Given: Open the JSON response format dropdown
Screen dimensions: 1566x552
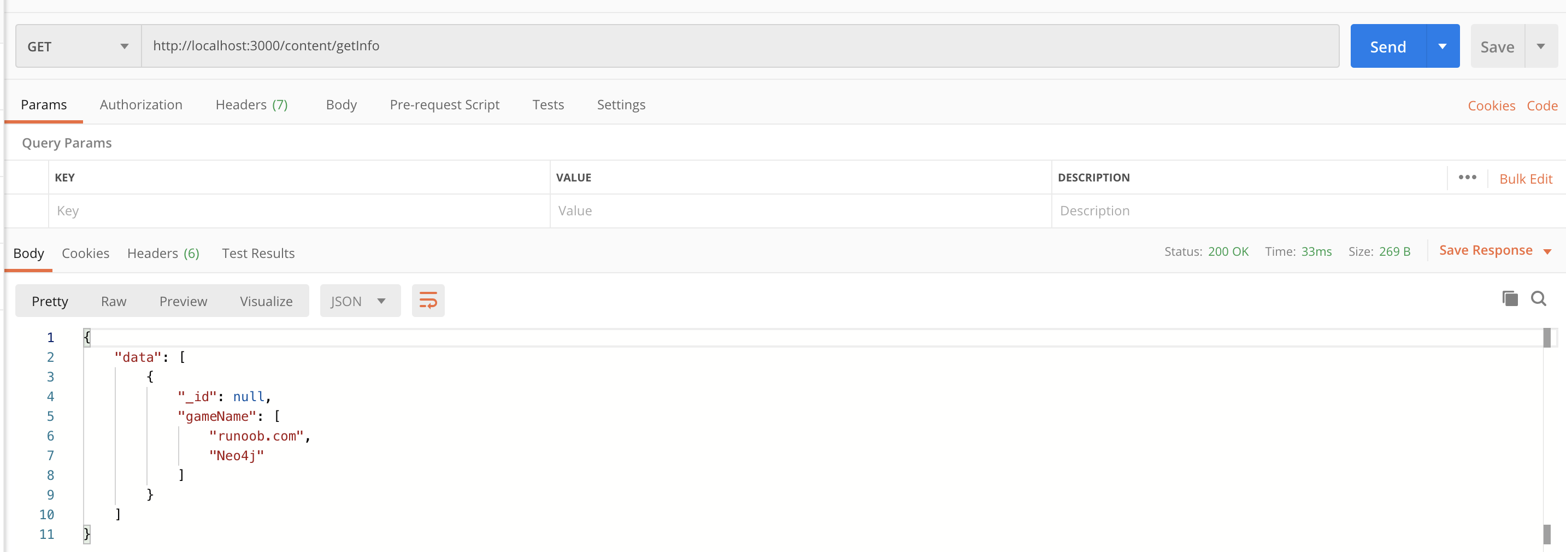Looking at the screenshot, I should pyautogui.click(x=360, y=300).
